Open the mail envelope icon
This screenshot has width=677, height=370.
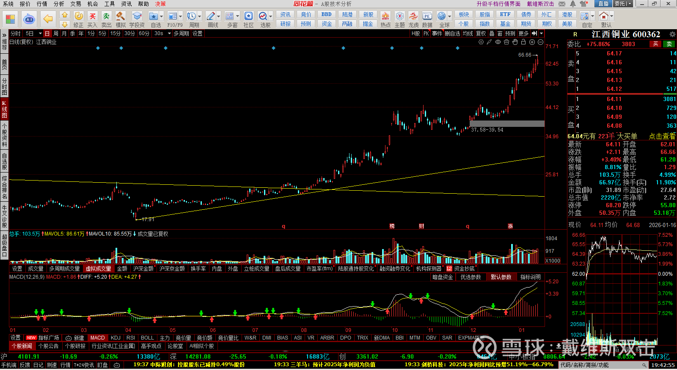coord(562,4)
